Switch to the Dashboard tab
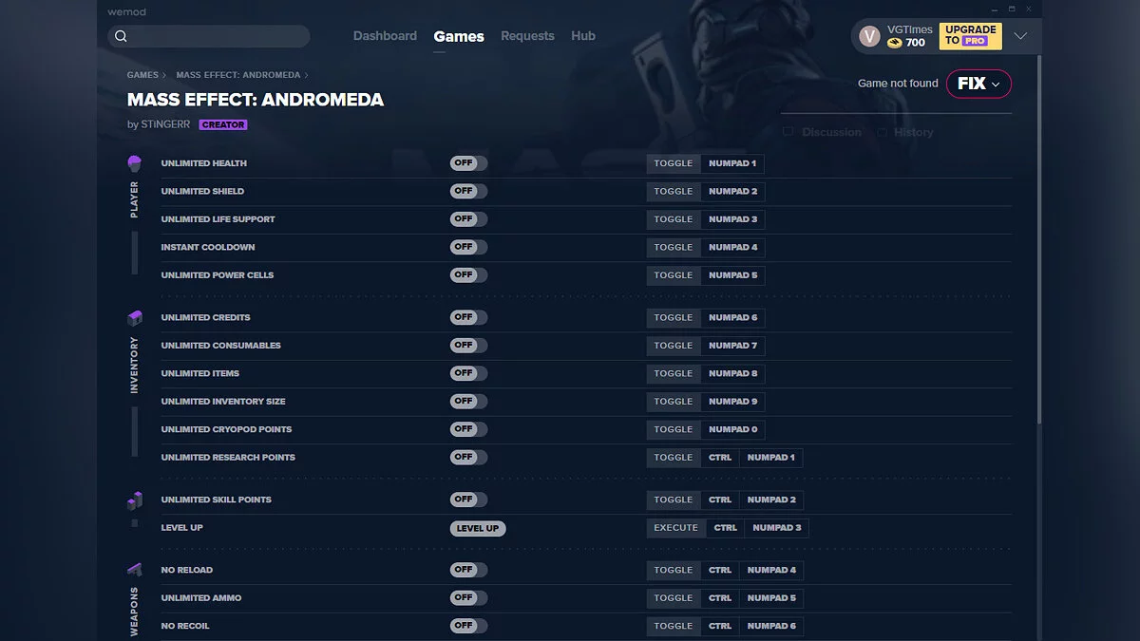Image resolution: width=1140 pixels, height=641 pixels. 385,36
